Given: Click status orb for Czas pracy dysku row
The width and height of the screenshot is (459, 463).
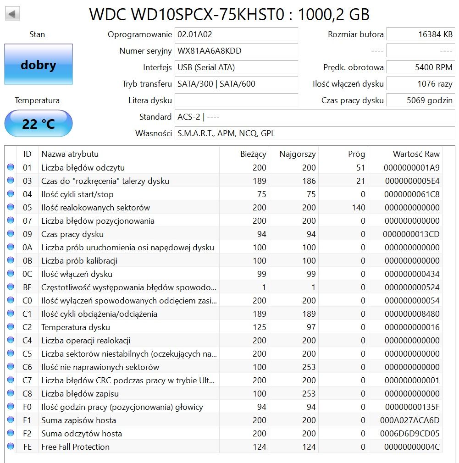Looking at the screenshot, I should coord(11,234).
